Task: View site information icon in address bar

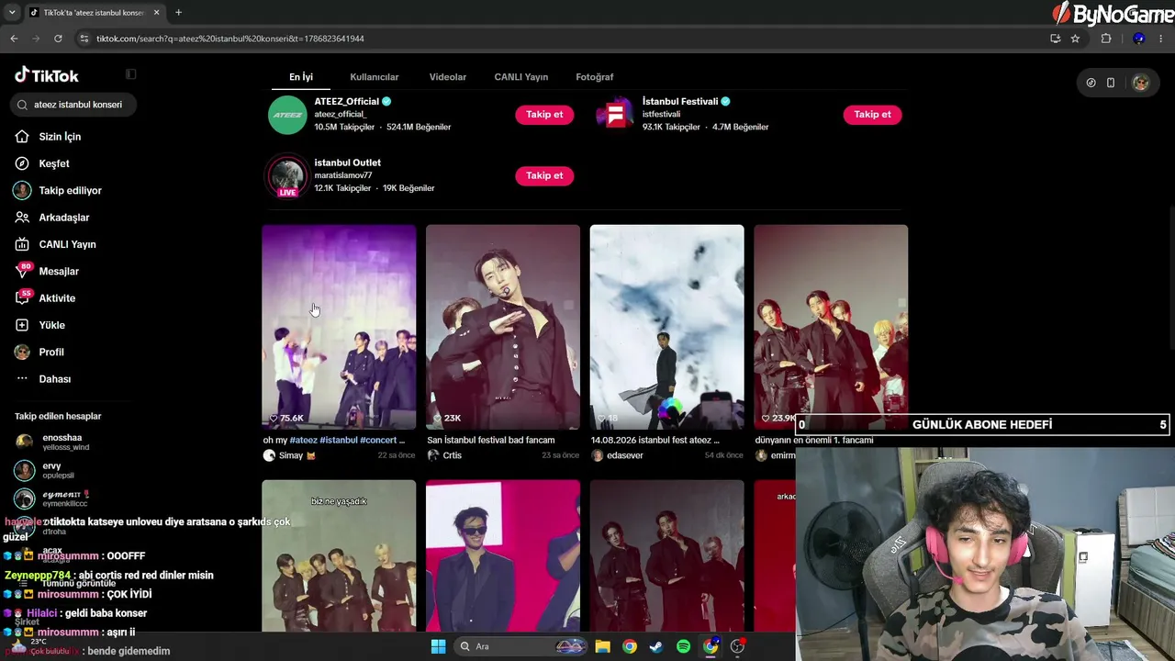Action: tap(84, 39)
